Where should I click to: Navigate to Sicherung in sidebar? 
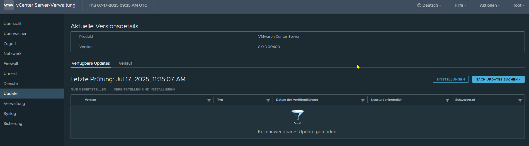(x=13, y=124)
